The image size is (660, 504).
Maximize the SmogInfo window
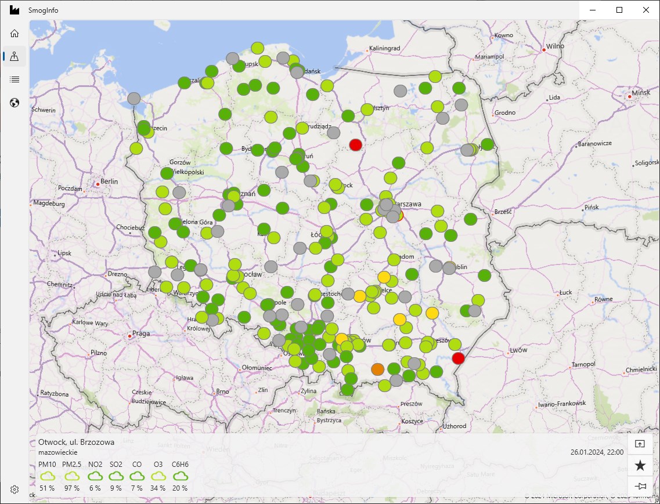tap(619, 10)
